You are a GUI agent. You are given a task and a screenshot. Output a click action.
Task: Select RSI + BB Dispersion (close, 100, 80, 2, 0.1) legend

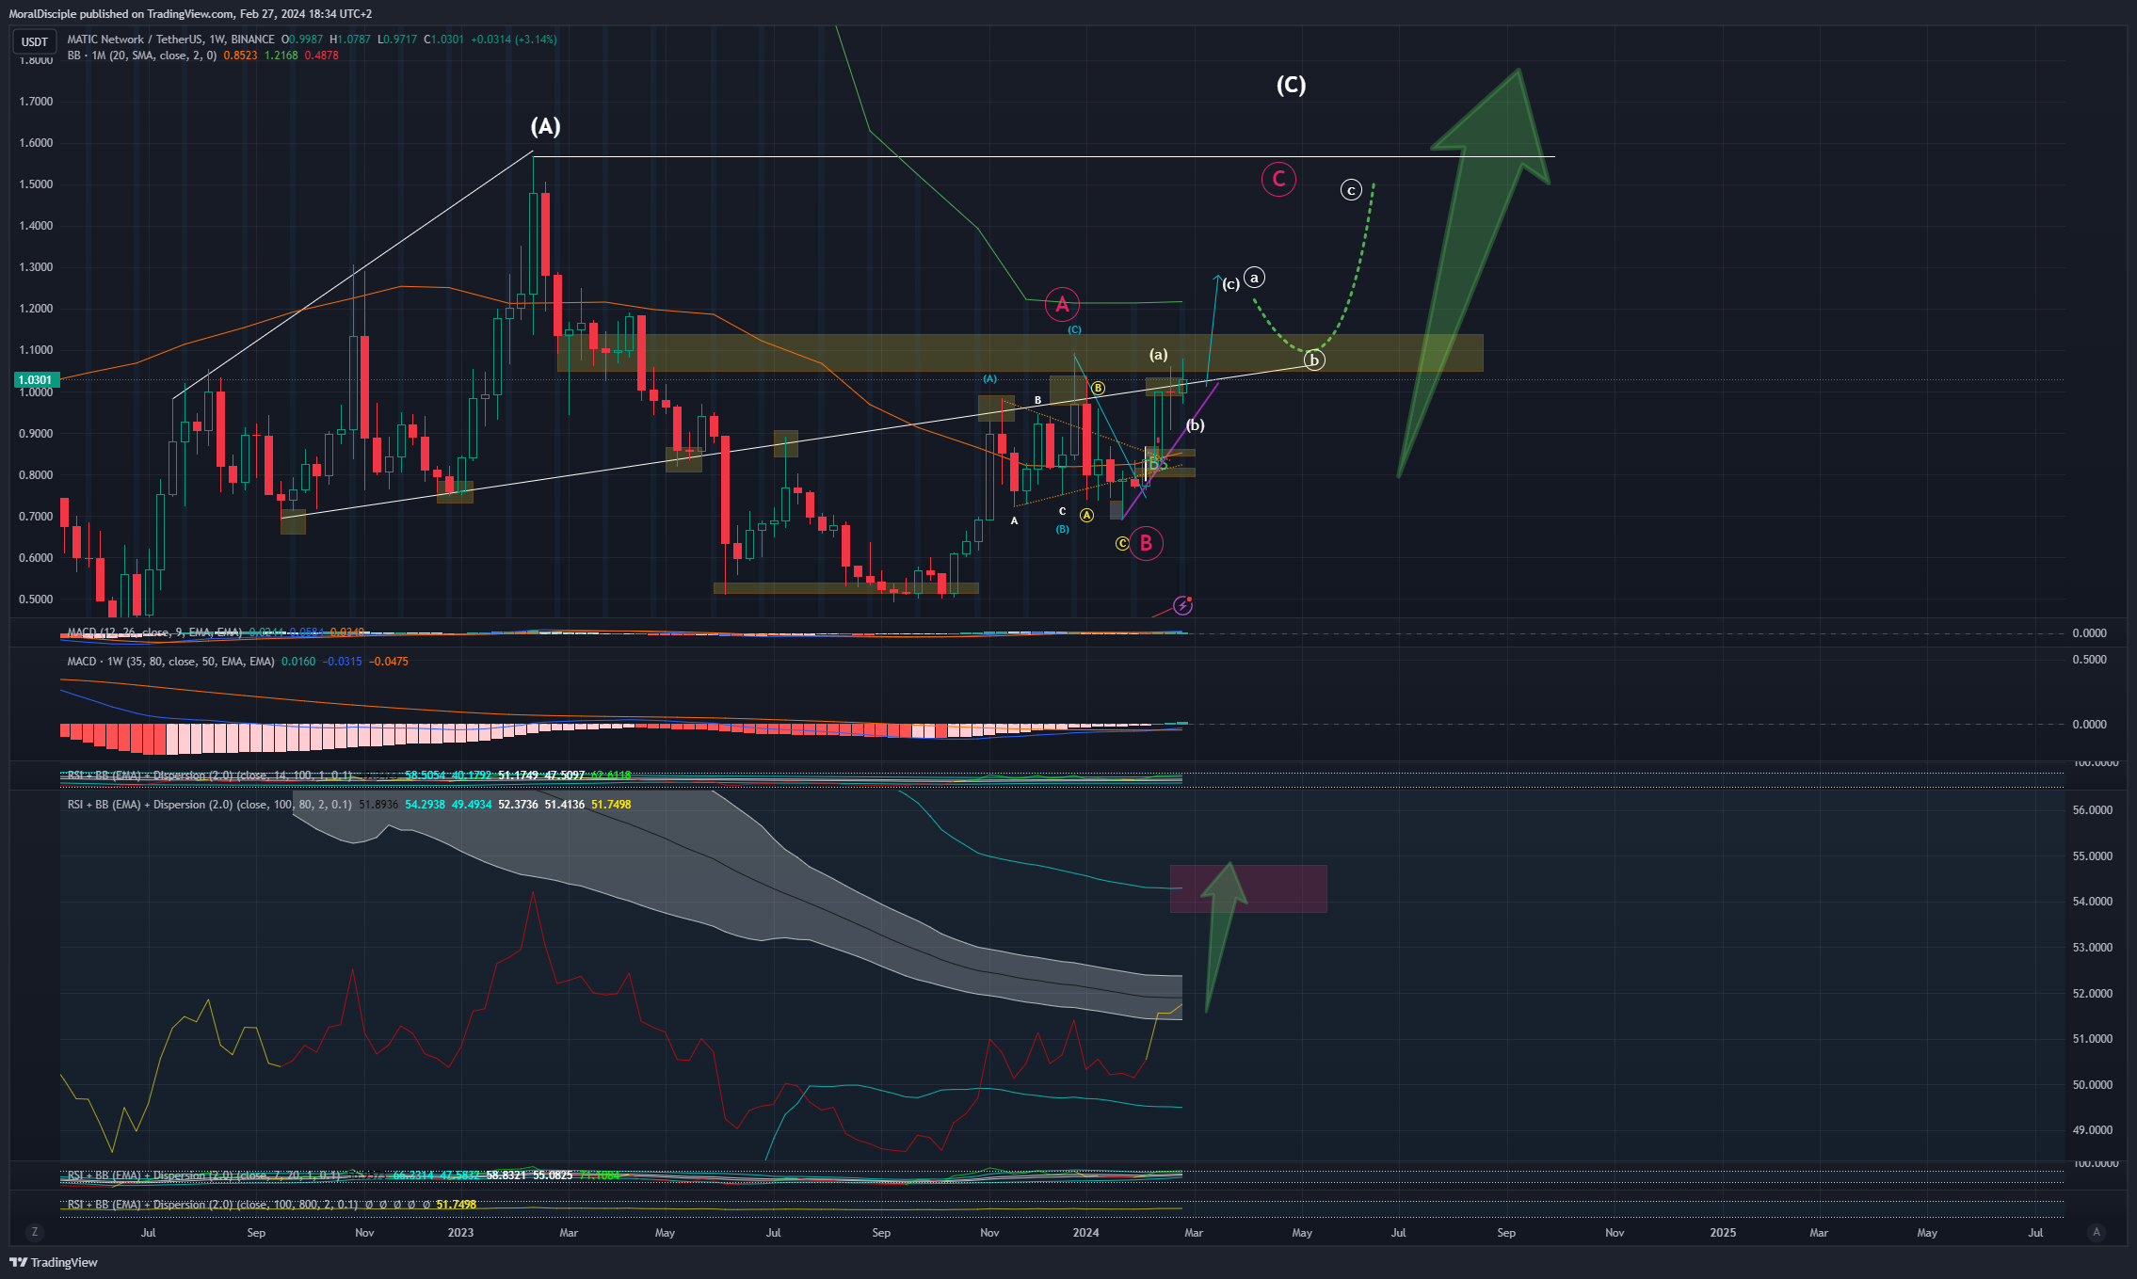point(210,805)
